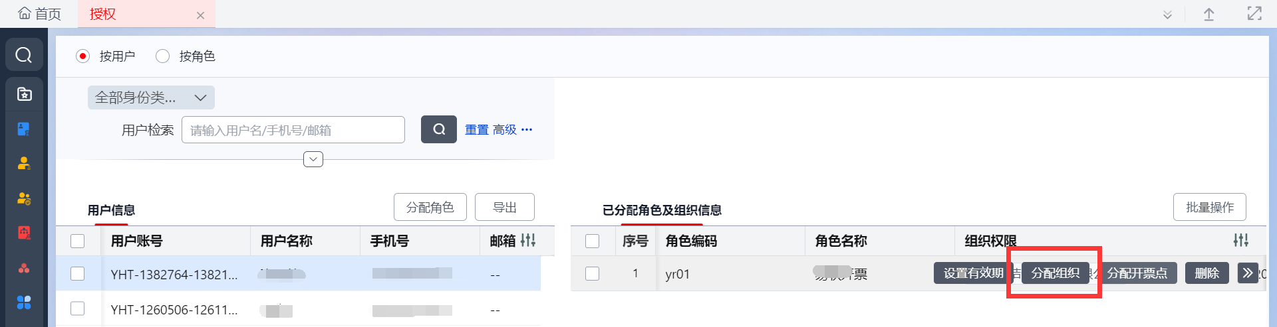The height and width of the screenshot is (327, 1277).
Task: Close the 授权 tab
Action: [x=200, y=15]
